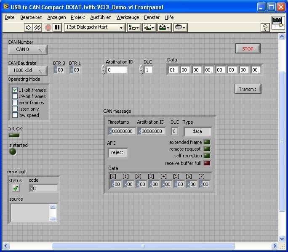
Task: Click the Abort Execution stop icon
Action: pyautogui.click(x=48, y=27)
